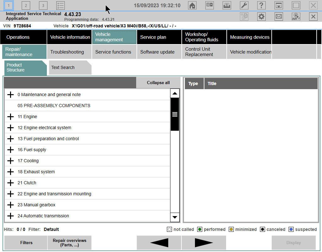Expand the 18 Exhaust system node
322x252 pixels.
point(10,172)
